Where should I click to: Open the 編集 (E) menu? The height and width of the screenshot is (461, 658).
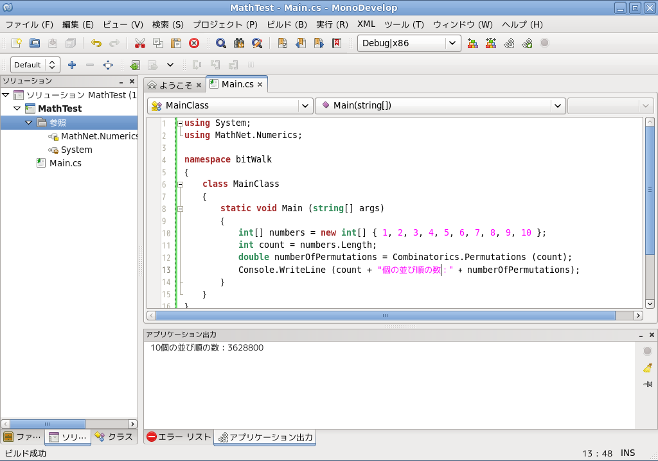pos(78,24)
